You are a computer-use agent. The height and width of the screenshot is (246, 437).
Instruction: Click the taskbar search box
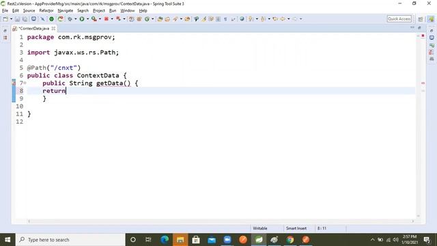click(70, 240)
